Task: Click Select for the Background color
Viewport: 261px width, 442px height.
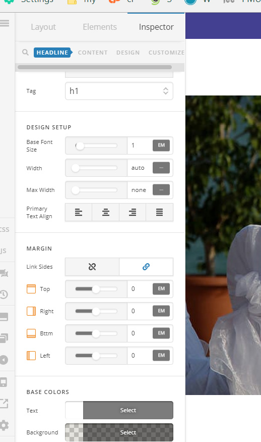Action: click(x=128, y=432)
